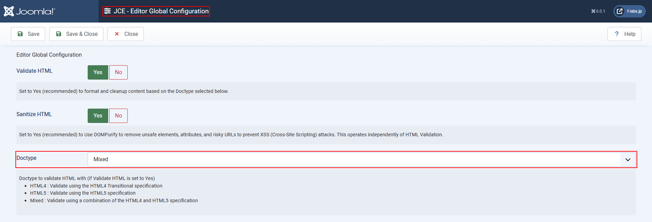
Task: Click the JCE - Editor Global Configuration title
Action: (x=161, y=11)
